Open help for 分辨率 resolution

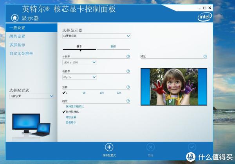click(128, 56)
